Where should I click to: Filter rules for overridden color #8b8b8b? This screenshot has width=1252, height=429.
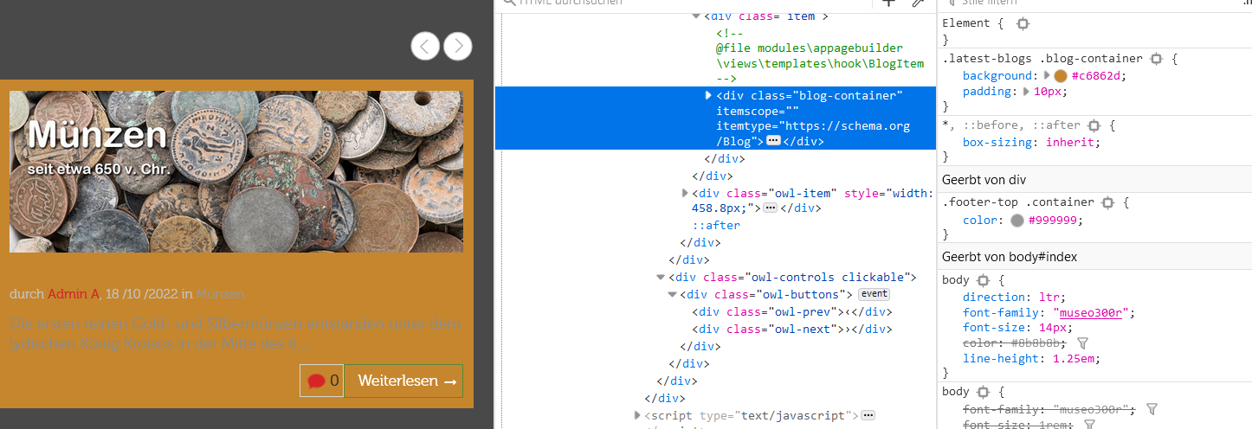click(1082, 343)
